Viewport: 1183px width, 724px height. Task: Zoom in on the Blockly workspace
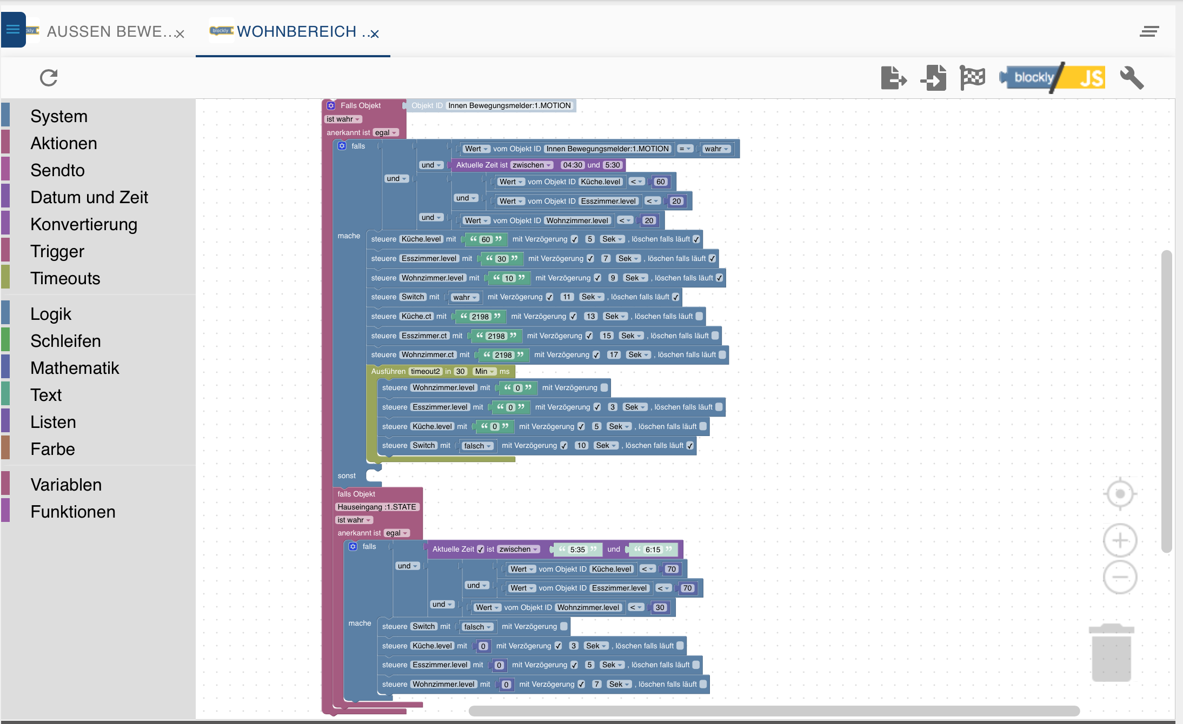[1120, 540]
